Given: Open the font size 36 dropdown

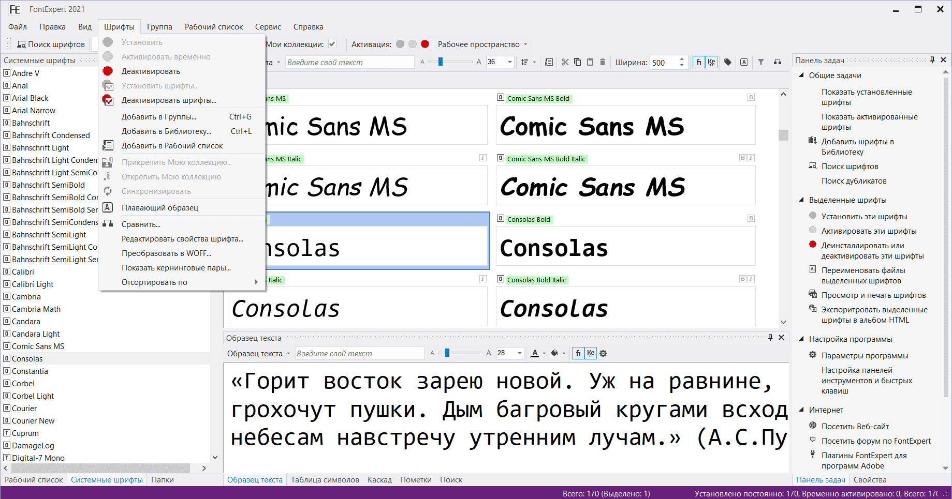Looking at the screenshot, I should 510,62.
